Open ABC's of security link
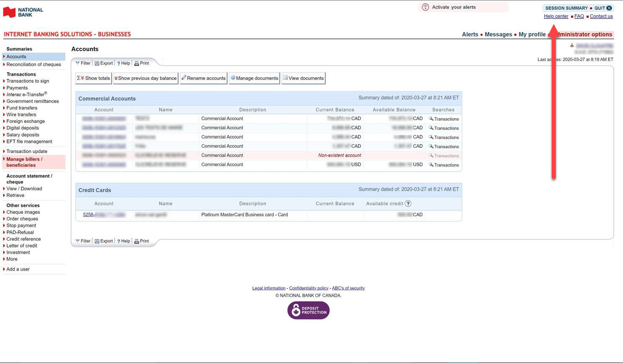The height and width of the screenshot is (363, 623). click(x=348, y=288)
